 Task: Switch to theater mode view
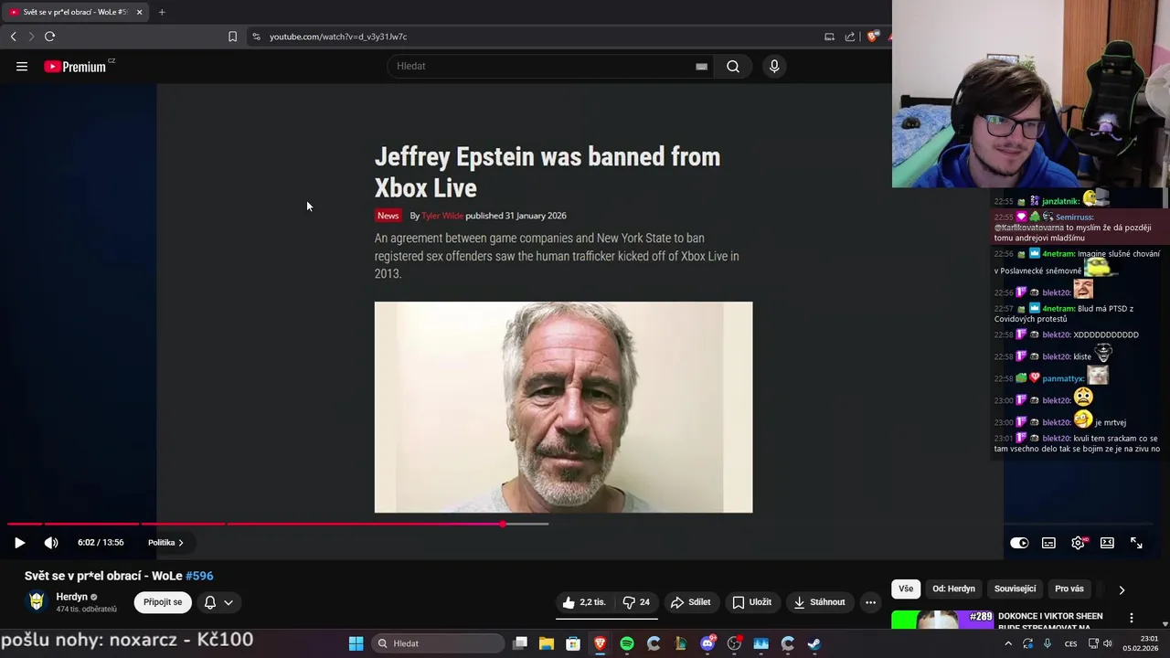click(1107, 543)
